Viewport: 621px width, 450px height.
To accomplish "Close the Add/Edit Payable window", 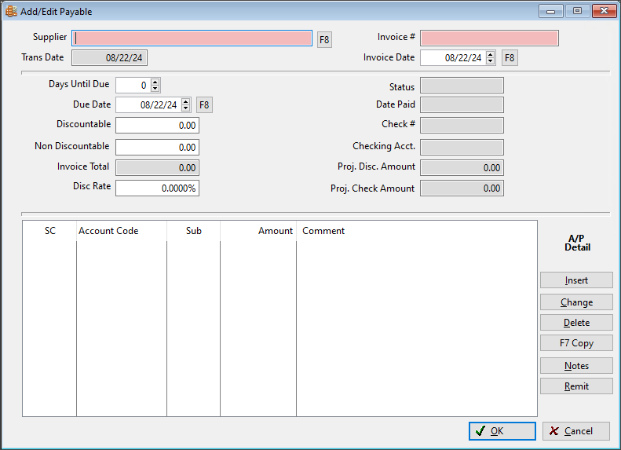I will (604, 11).
